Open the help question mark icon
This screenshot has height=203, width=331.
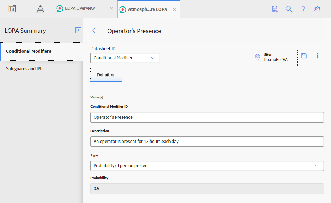303,9
